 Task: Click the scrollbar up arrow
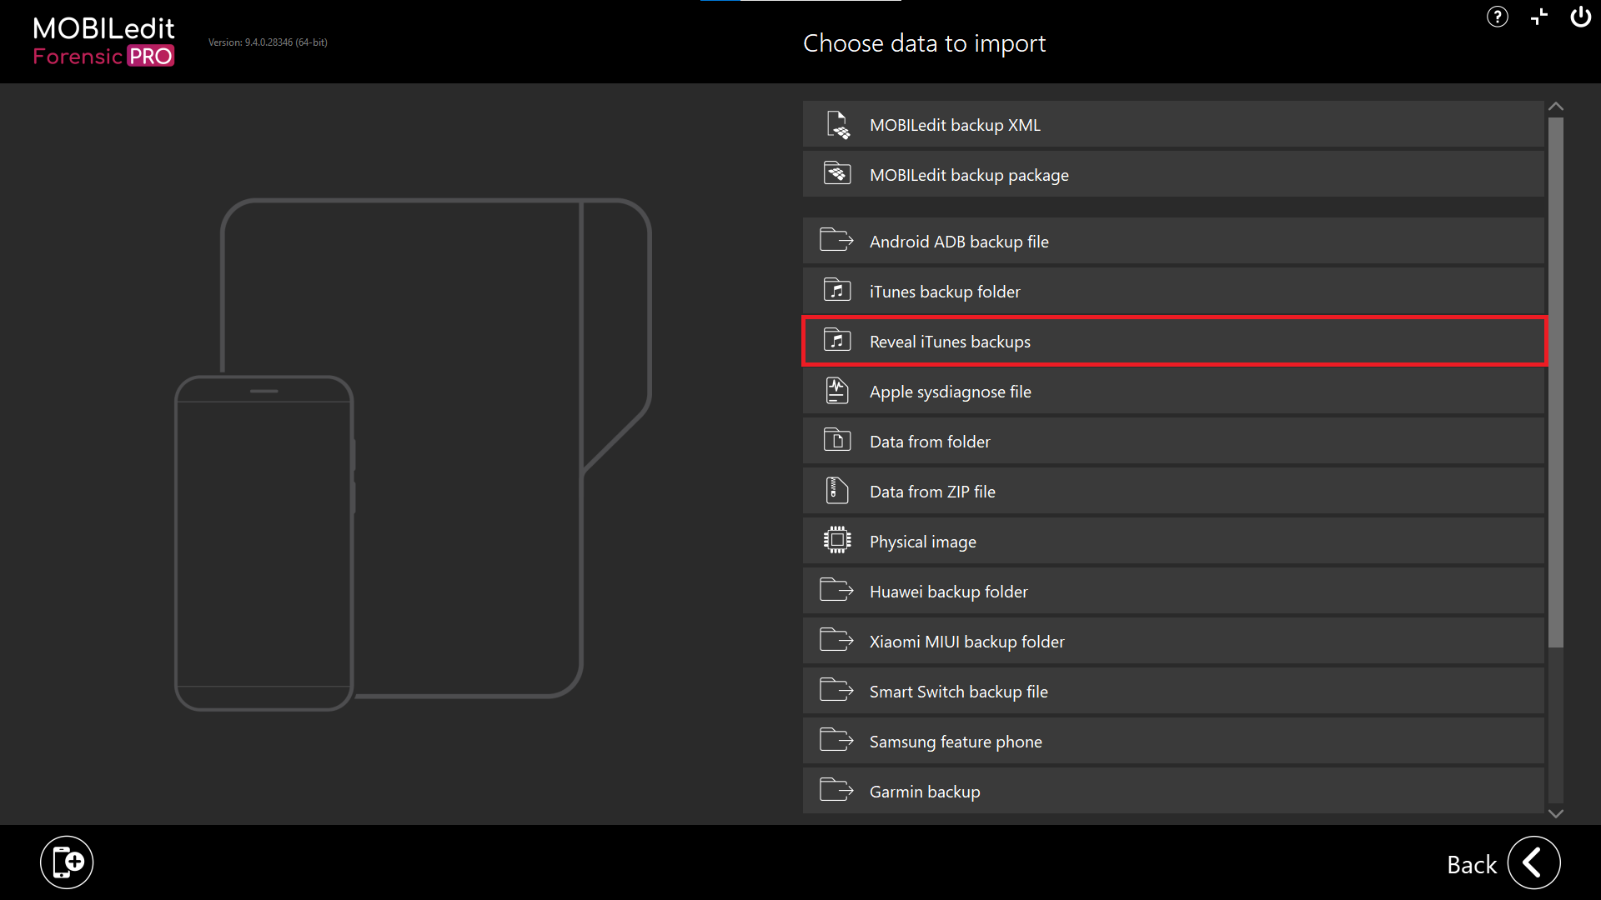tap(1556, 106)
